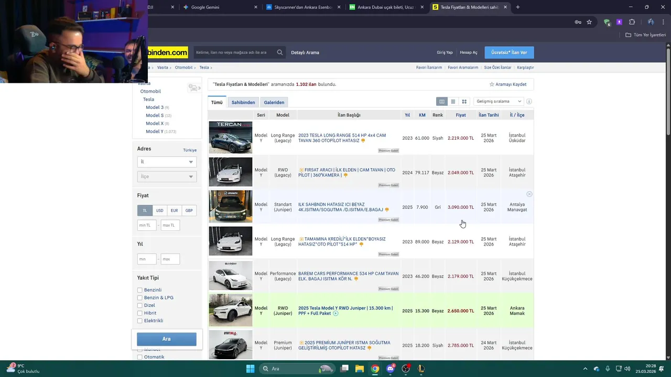Open the Chrome three-dot menu
This screenshot has height=377, width=671.
(x=662, y=22)
